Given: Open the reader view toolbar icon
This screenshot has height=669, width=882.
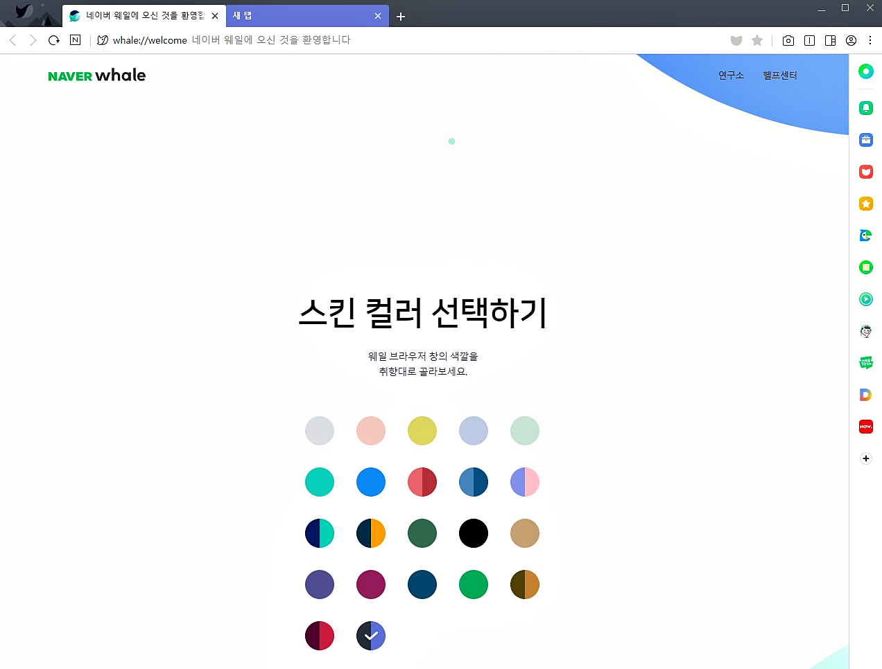Looking at the screenshot, I should pos(809,40).
